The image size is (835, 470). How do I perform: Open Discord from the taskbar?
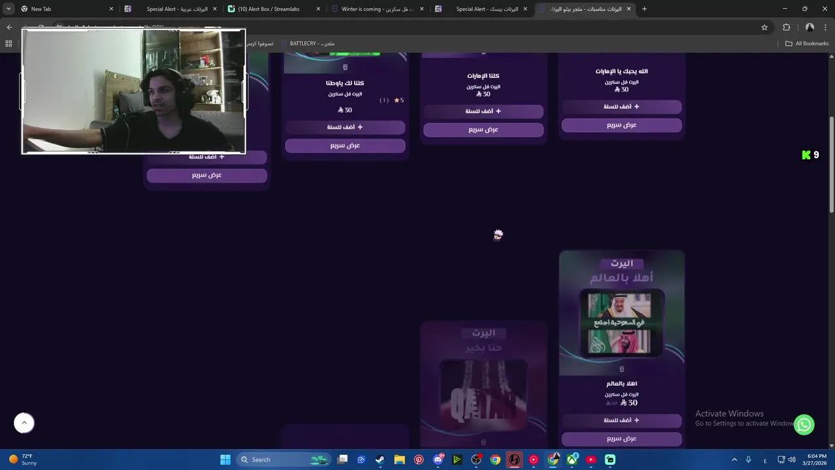coord(438,460)
